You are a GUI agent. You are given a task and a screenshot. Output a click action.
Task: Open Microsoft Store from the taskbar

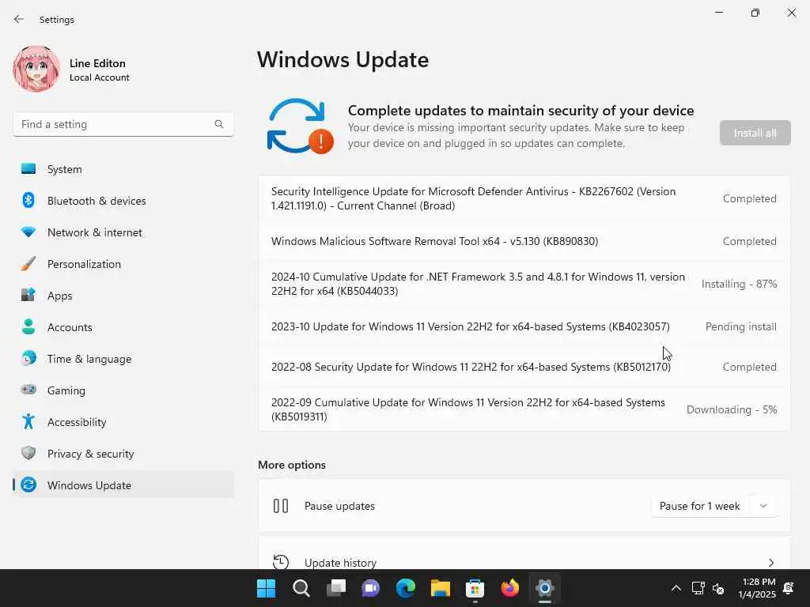point(475,588)
